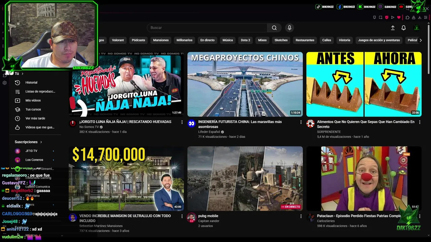Open options menu for Alimentos video
The image size is (431, 242).
tap(420, 122)
